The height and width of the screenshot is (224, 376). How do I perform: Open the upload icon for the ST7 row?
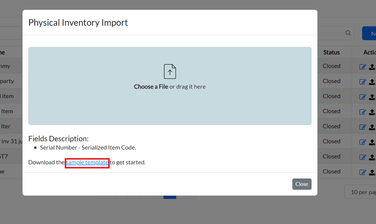[x=372, y=157]
